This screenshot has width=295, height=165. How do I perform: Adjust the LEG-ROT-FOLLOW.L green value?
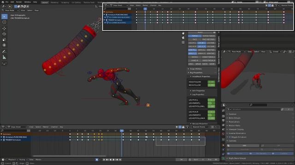pyautogui.click(x=211, y=106)
